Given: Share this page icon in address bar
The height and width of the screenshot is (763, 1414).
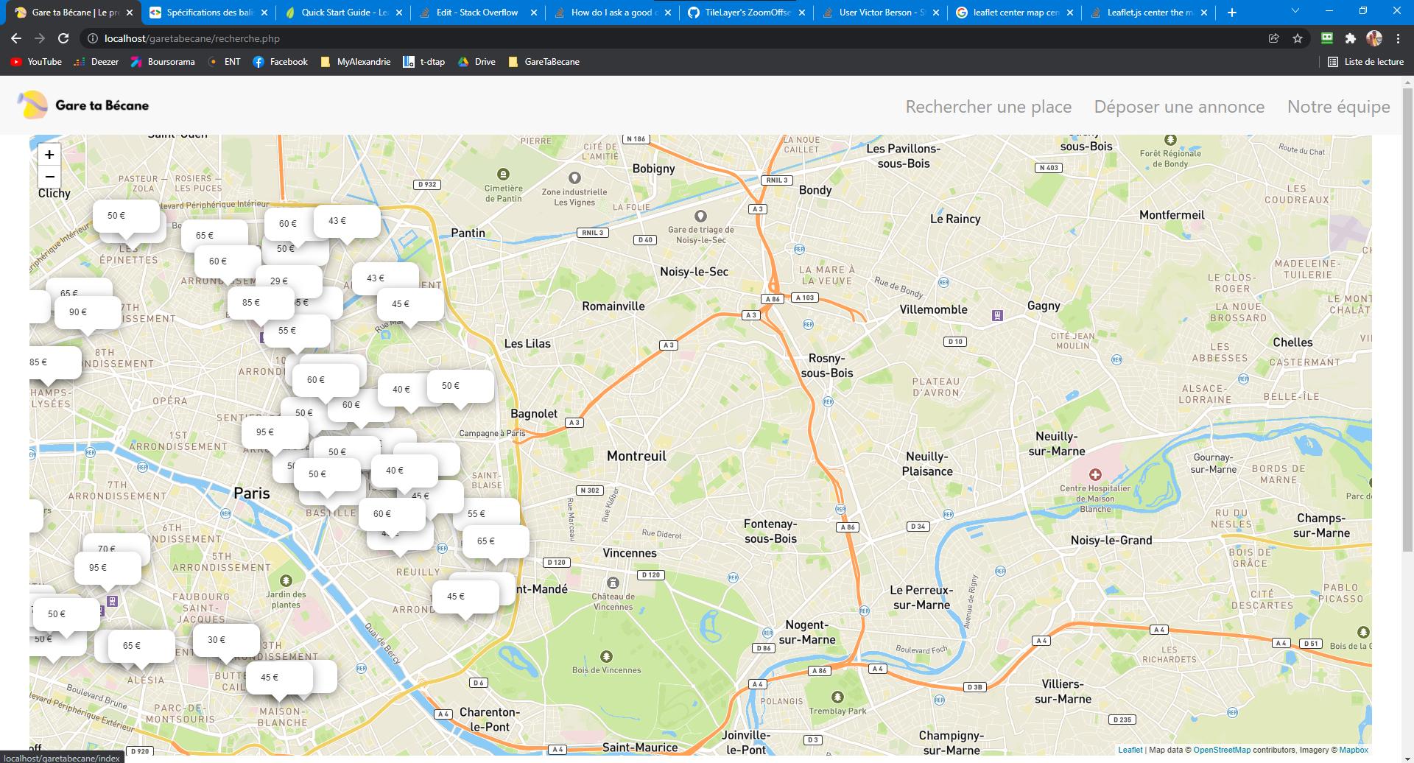Looking at the screenshot, I should pos(1274,38).
